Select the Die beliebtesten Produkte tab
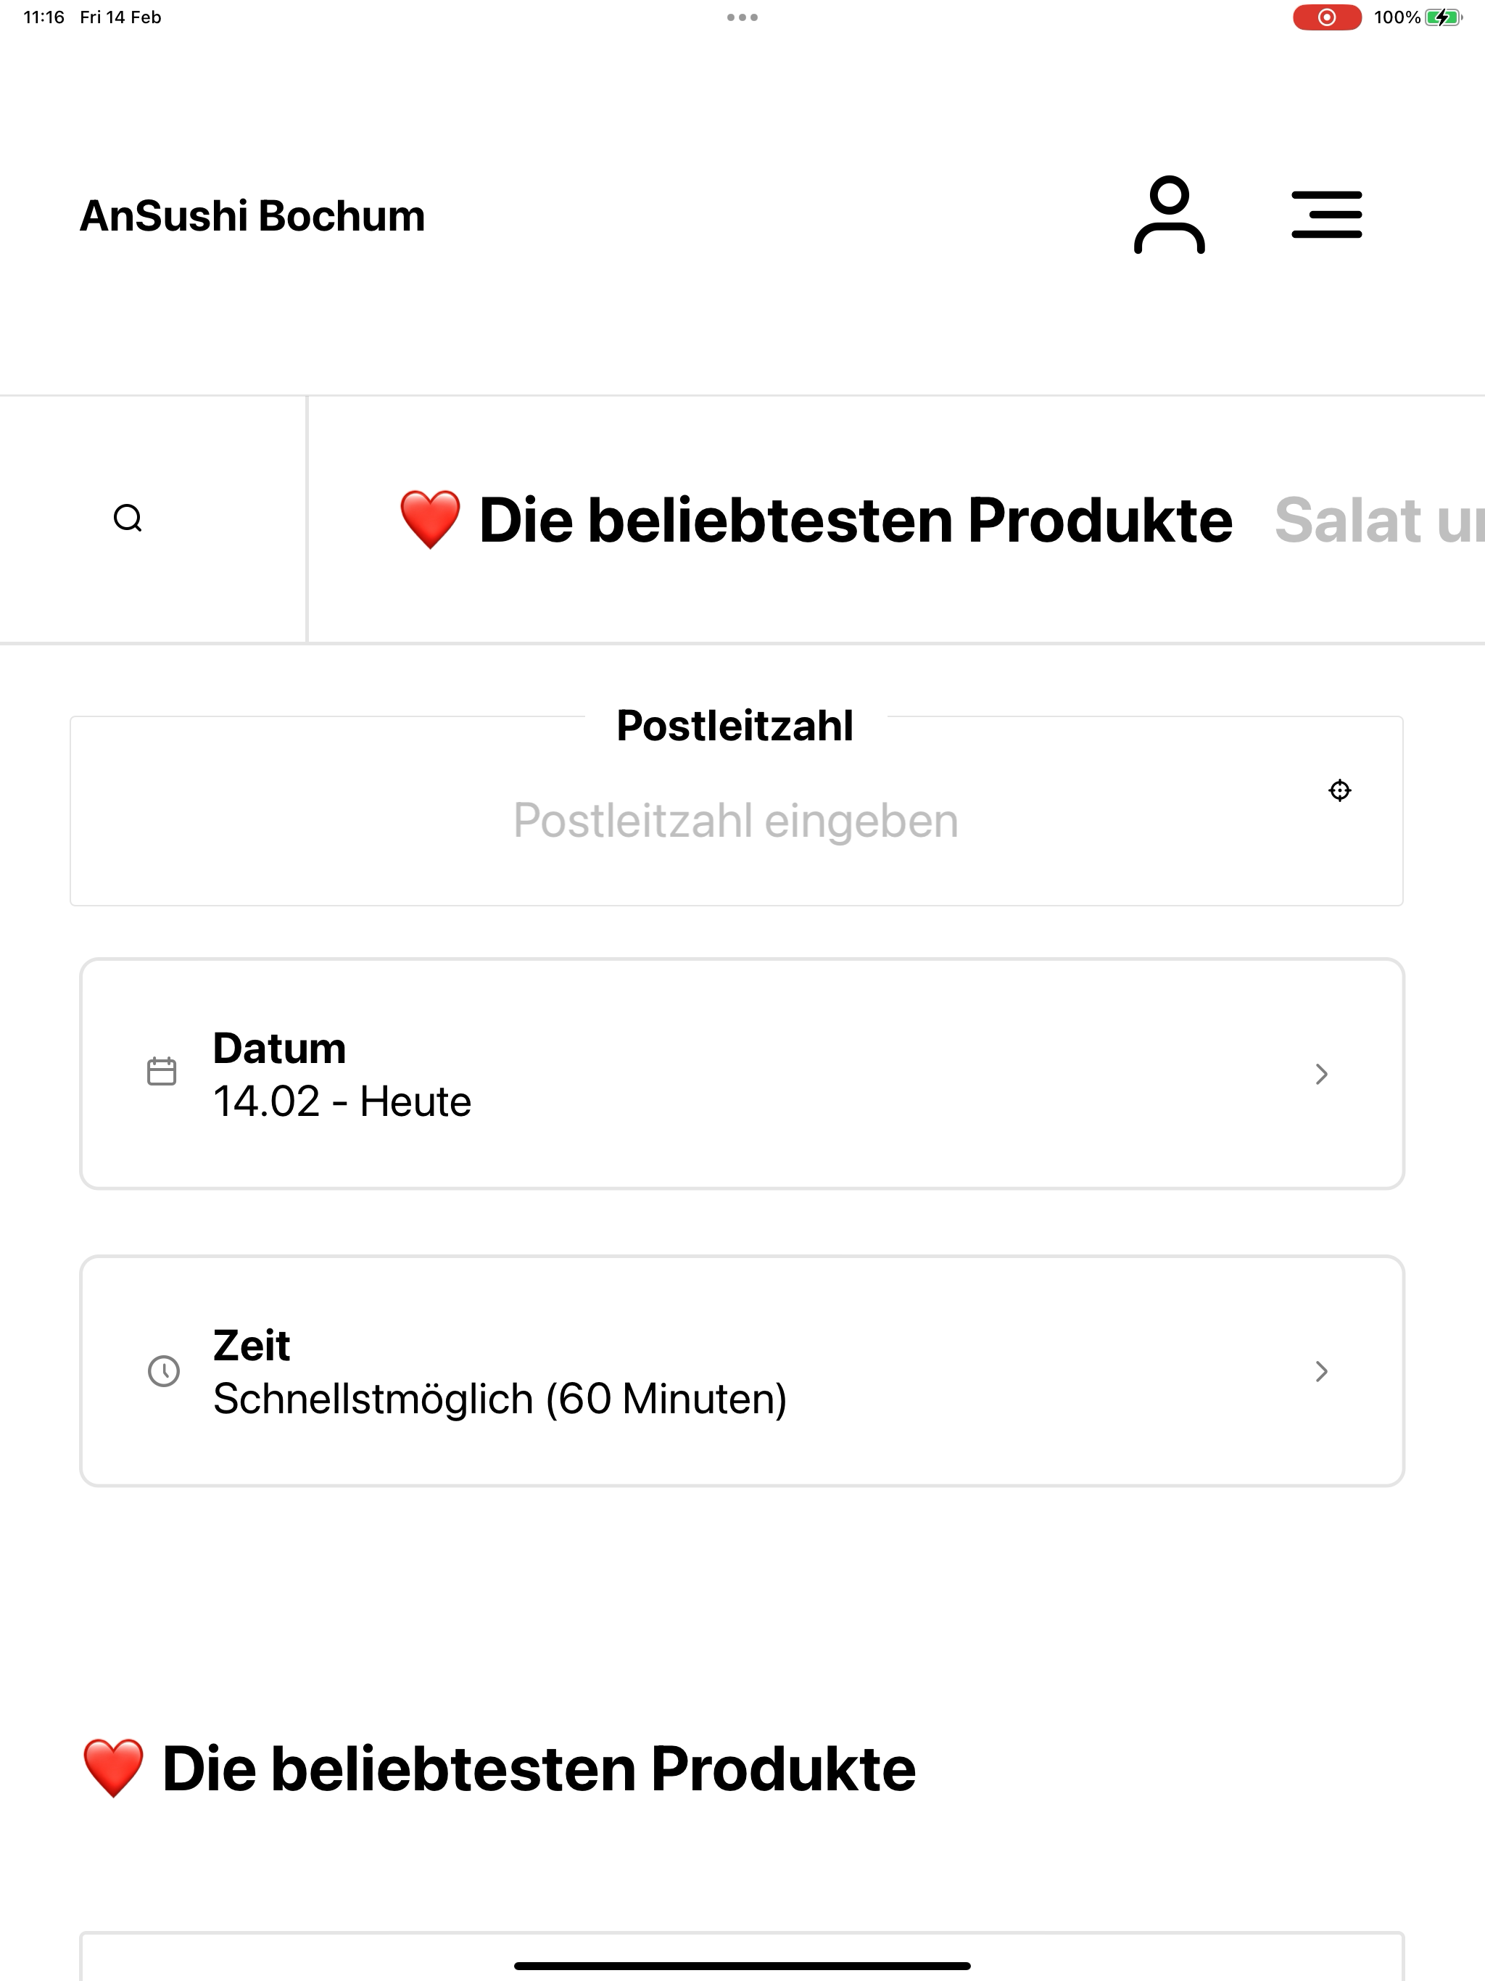Screen dimensions: 1485x1981 click(x=816, y=519)
